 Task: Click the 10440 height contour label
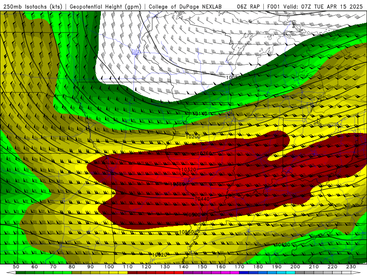[x=202, y=199]
